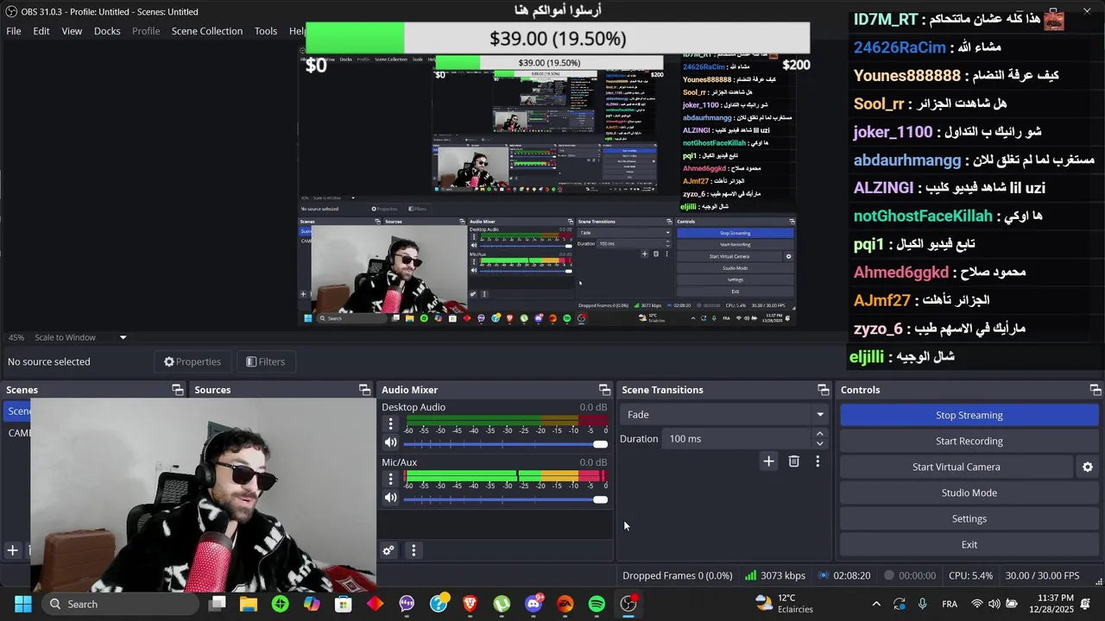Image resolution: width=1105 pixels, height=621 pixels.
Task: Mute Mic/Aux speaker icon
Action: click(391, 498)
